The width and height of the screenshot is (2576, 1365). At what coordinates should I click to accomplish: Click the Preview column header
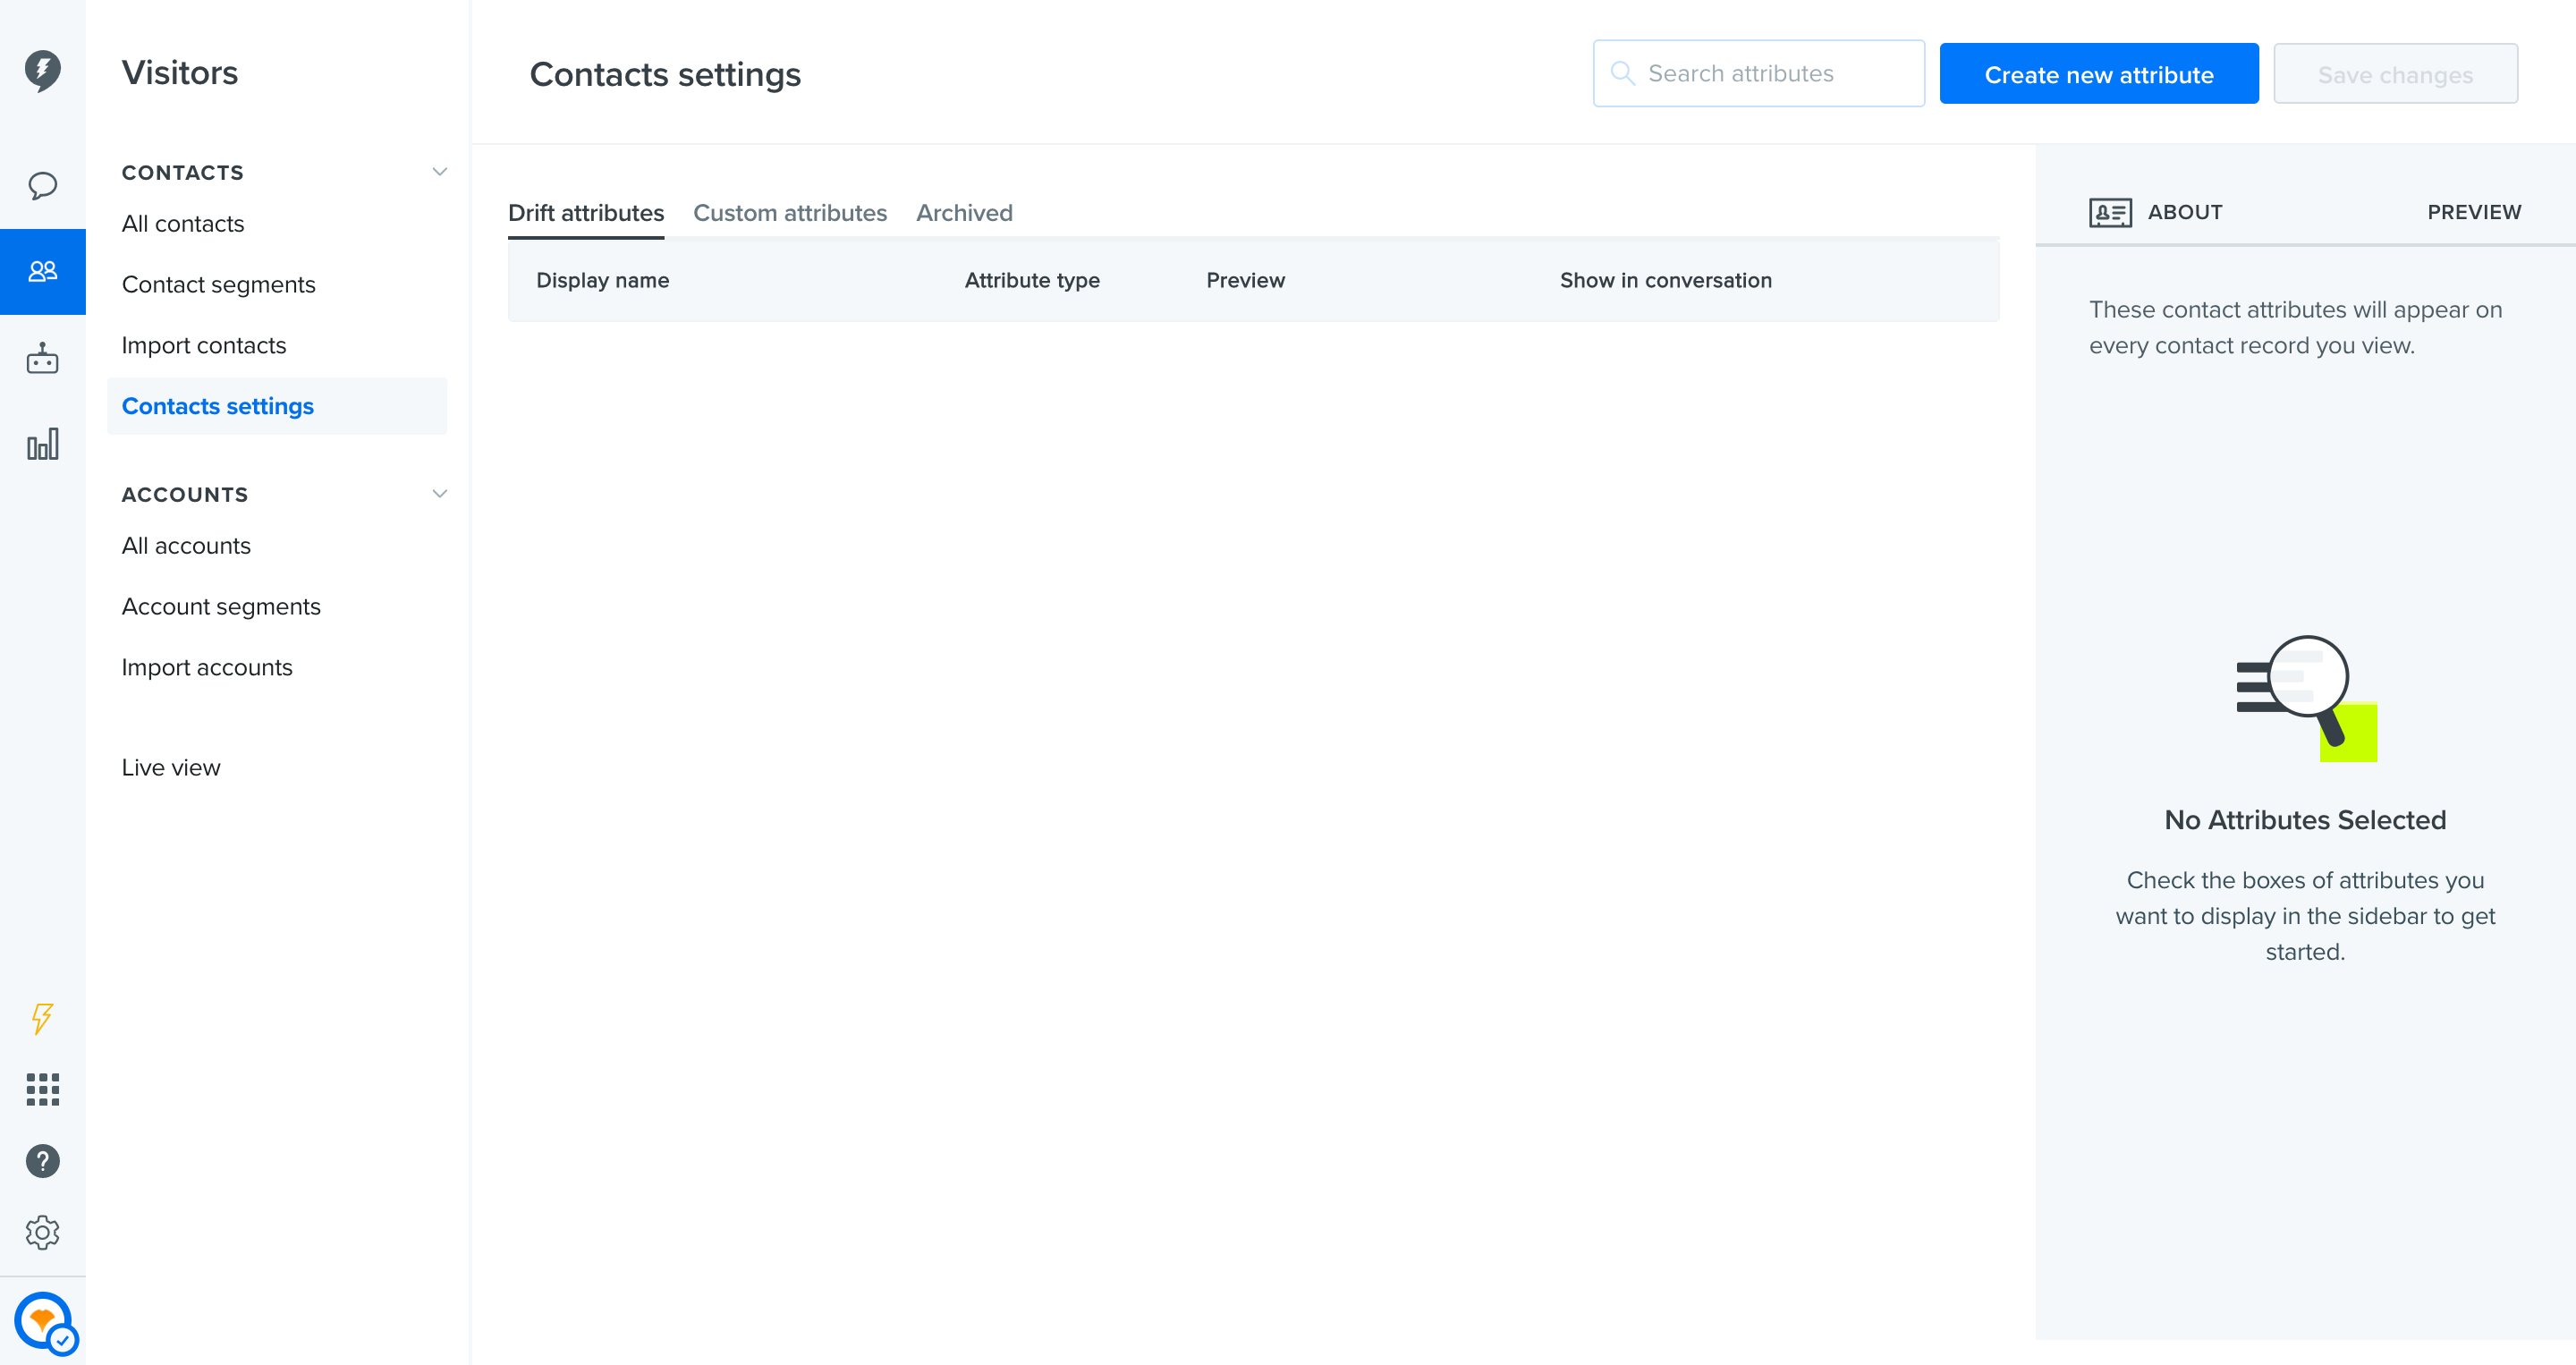point(1245,281)
